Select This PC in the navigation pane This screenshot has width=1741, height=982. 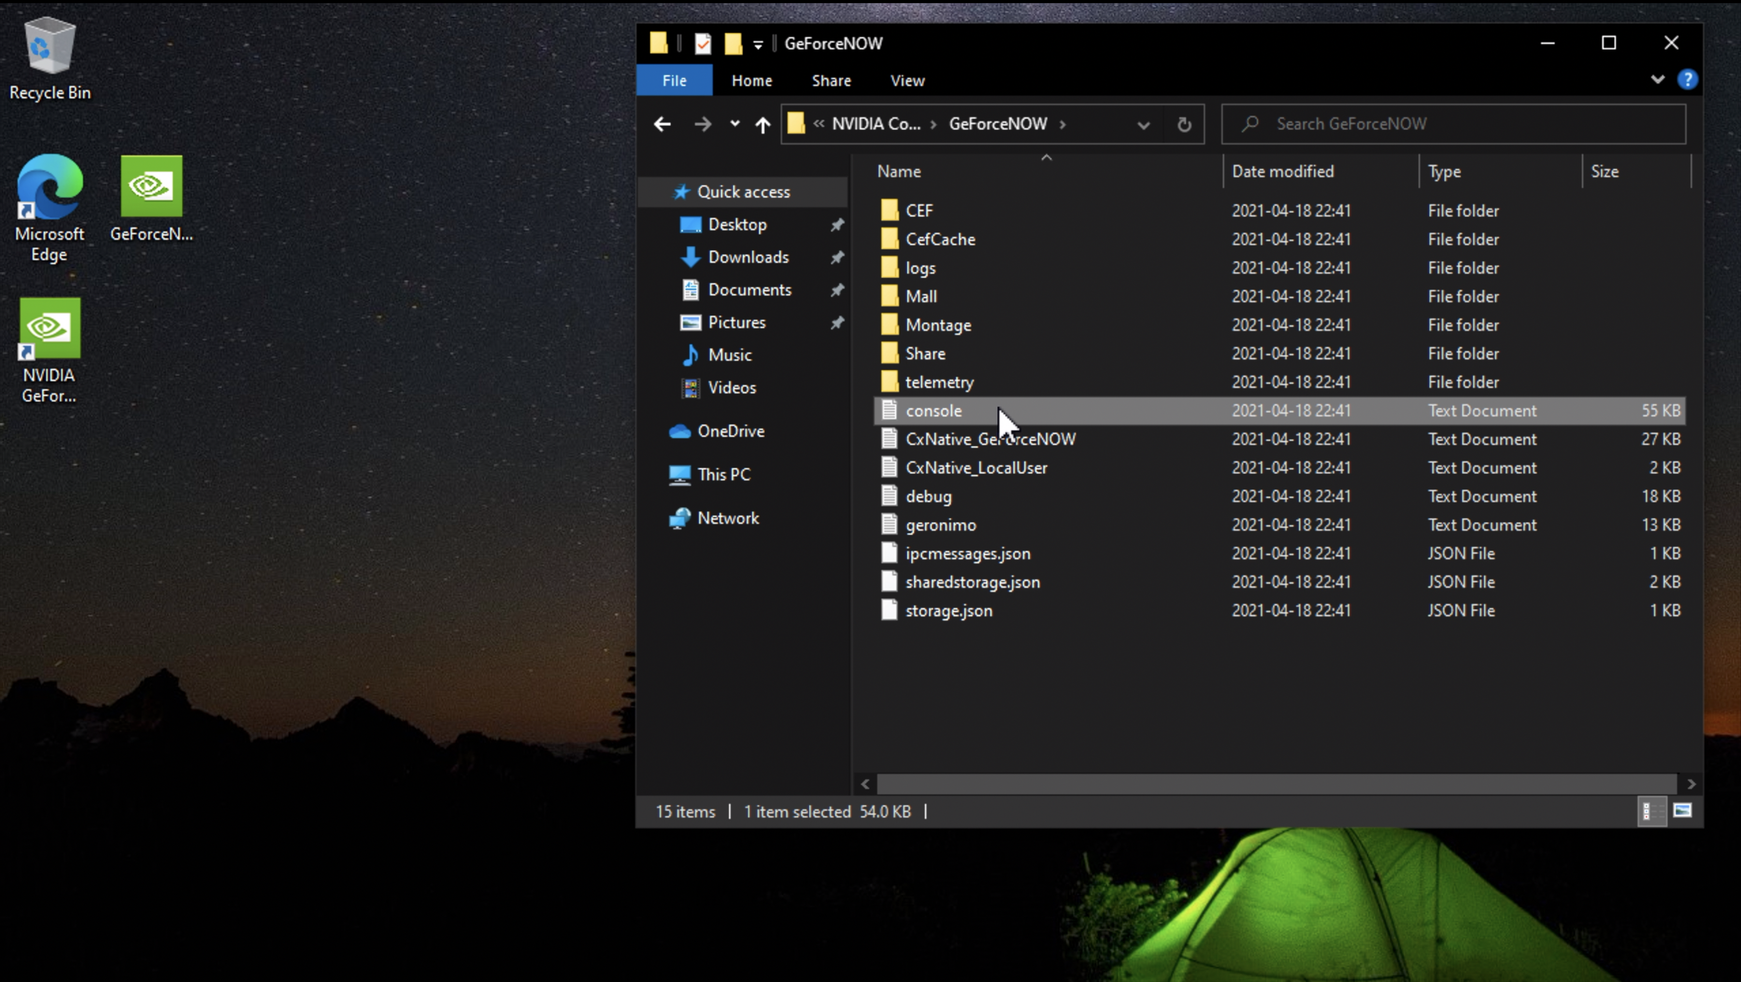point(723,474)
